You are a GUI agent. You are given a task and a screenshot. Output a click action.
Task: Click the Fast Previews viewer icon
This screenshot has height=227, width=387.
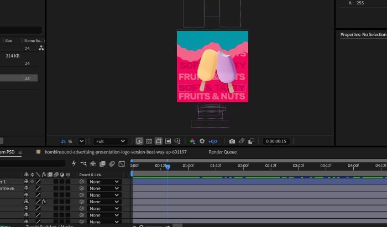(139, 141)
